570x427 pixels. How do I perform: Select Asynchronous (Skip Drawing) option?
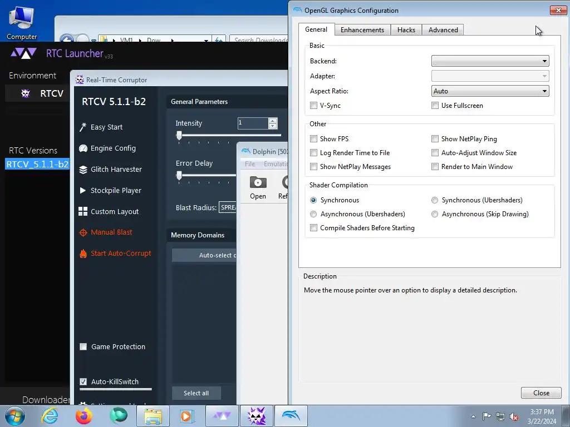(x=435, y=214)
